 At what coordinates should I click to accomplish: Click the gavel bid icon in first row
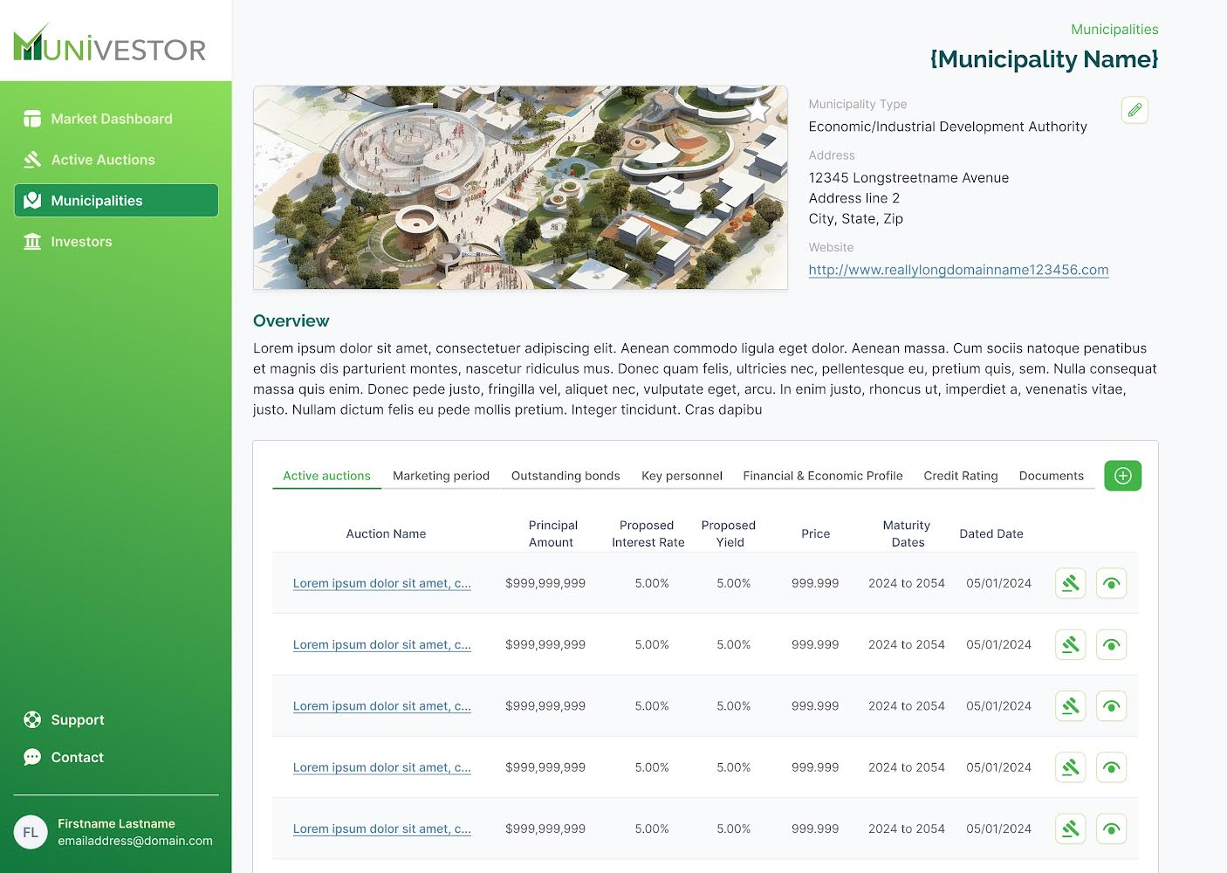(x=1070, y=583)
